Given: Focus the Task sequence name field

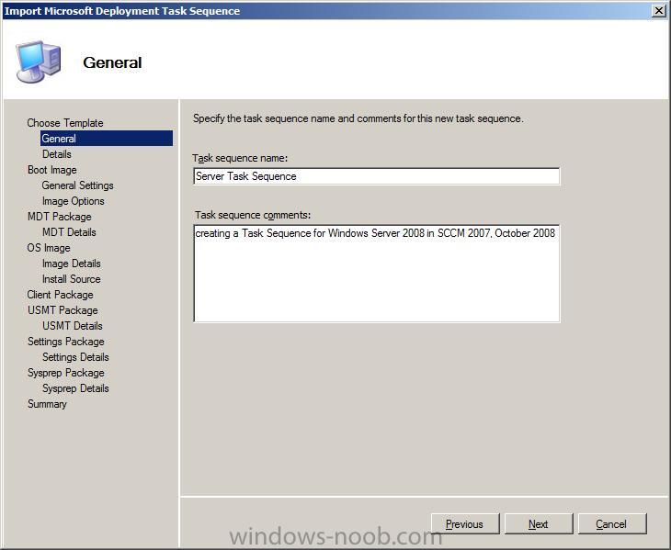Looking at the screenshot, I should coord(376,176).
